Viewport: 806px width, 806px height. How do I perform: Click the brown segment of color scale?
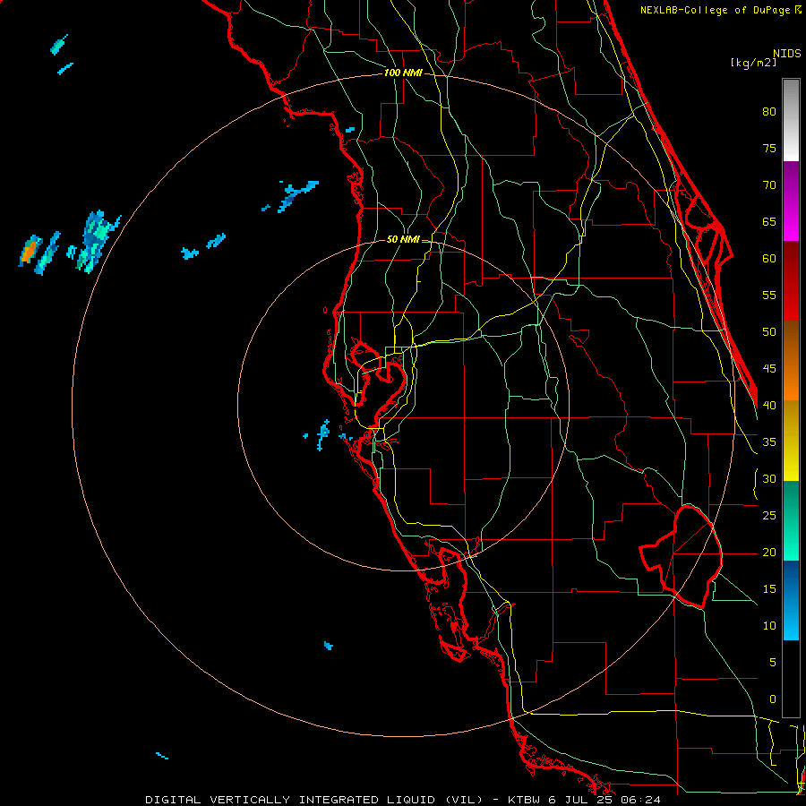coord(791,361)
